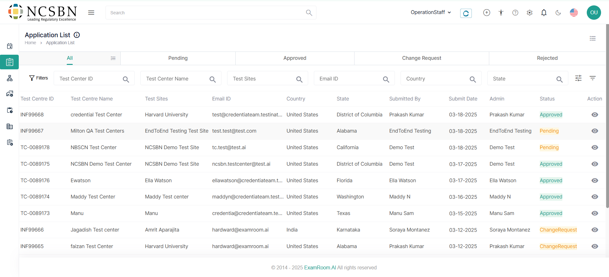This screenshot has height=277, width=609.
Task: Click the notification bell icon
Action: 544,13
